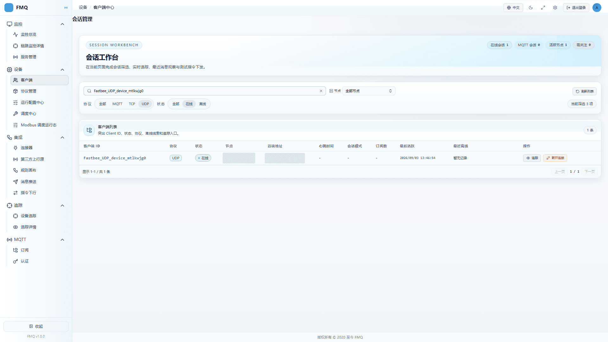Click the user avatar A
The width and height of the screenshot is (608, 342).
tap(597, 8)
